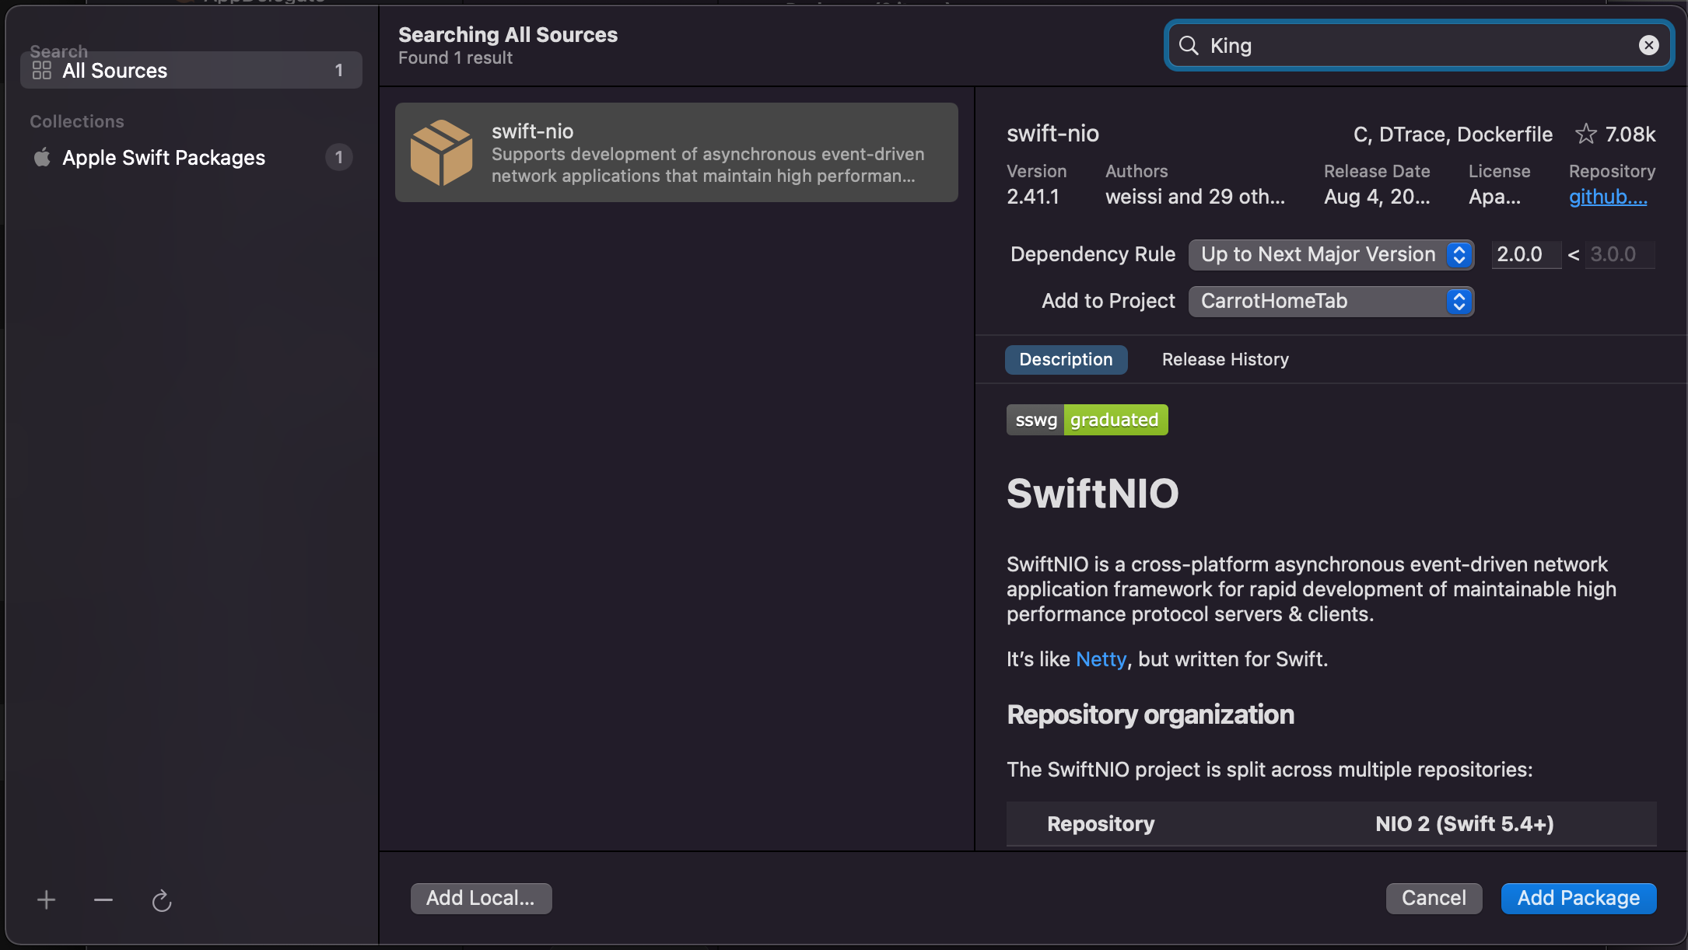Click the authors text 'weissi and 29 oth...'
1688x950 pixels.
pyautogui.click(x=1195, y=197)
